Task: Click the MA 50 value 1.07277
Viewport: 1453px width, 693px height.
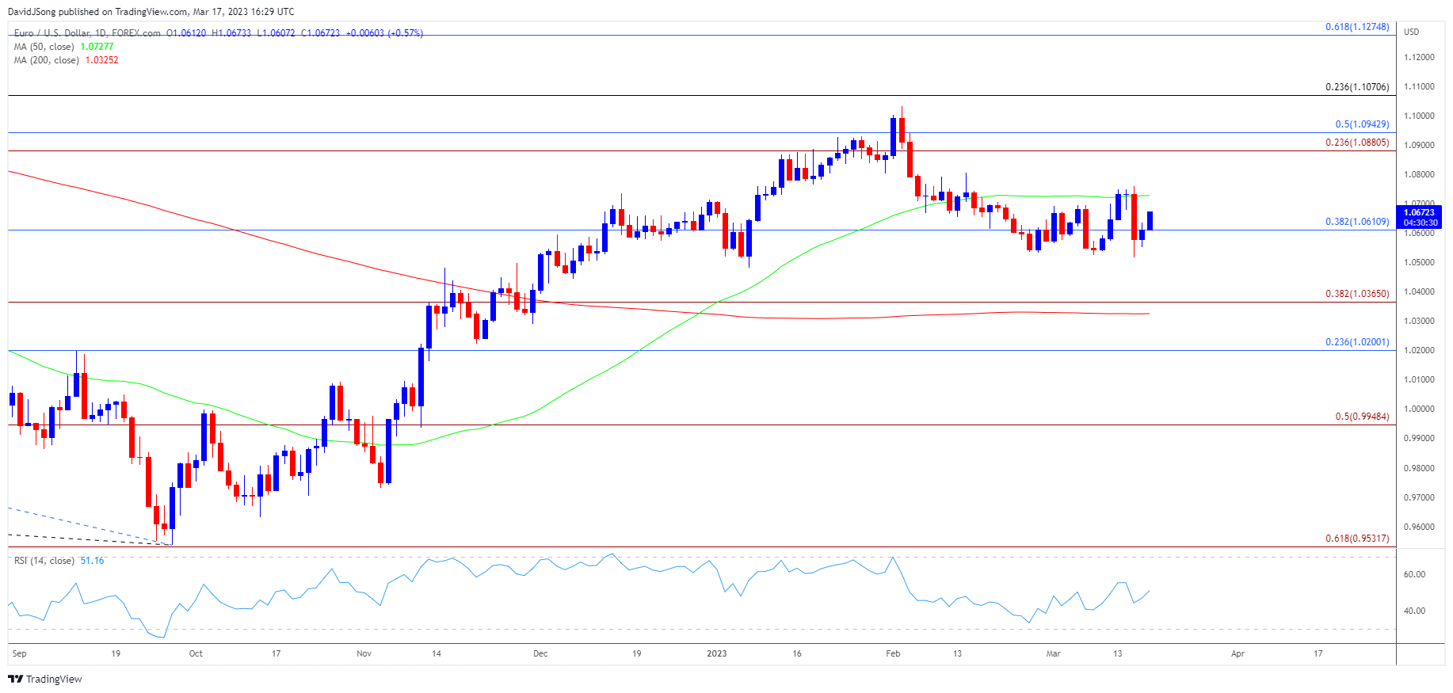Action: point(97,47)
